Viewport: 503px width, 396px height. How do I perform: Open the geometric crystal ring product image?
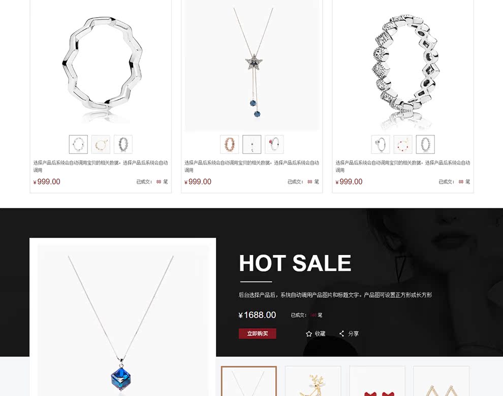(403, 65)
